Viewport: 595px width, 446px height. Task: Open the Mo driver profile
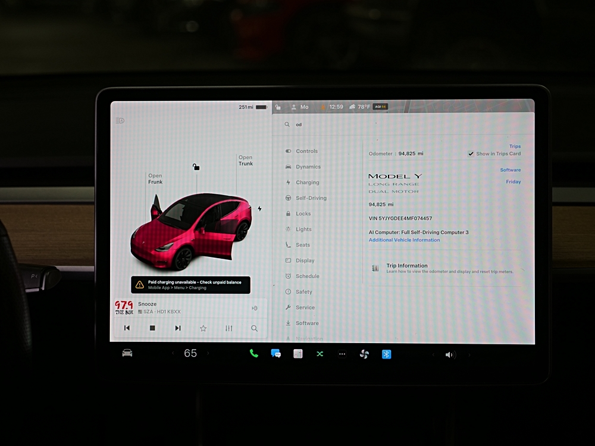pyautogui.click(x=300, y=107)
